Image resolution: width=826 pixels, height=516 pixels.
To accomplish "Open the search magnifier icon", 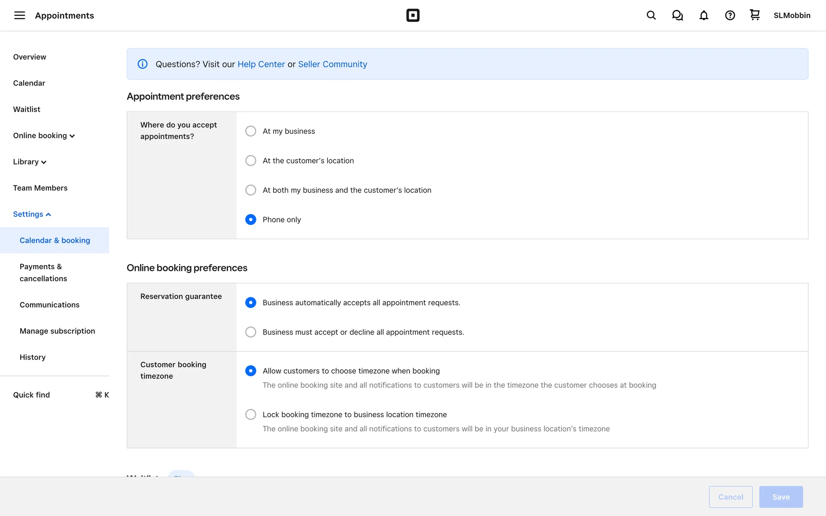I will (651, 15).
